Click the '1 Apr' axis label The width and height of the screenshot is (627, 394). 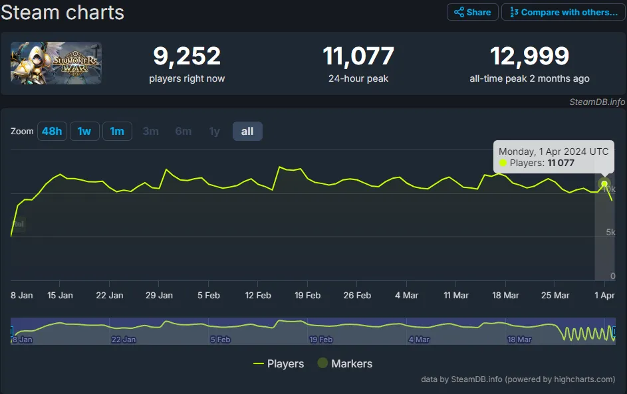point(604,295)
